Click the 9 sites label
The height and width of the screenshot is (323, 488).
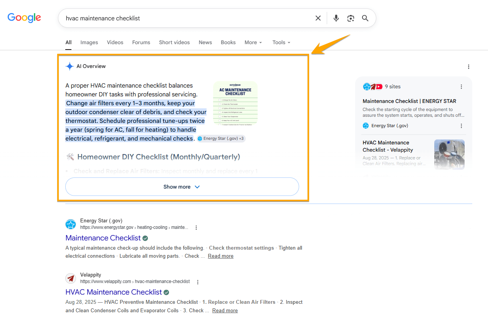393,87
